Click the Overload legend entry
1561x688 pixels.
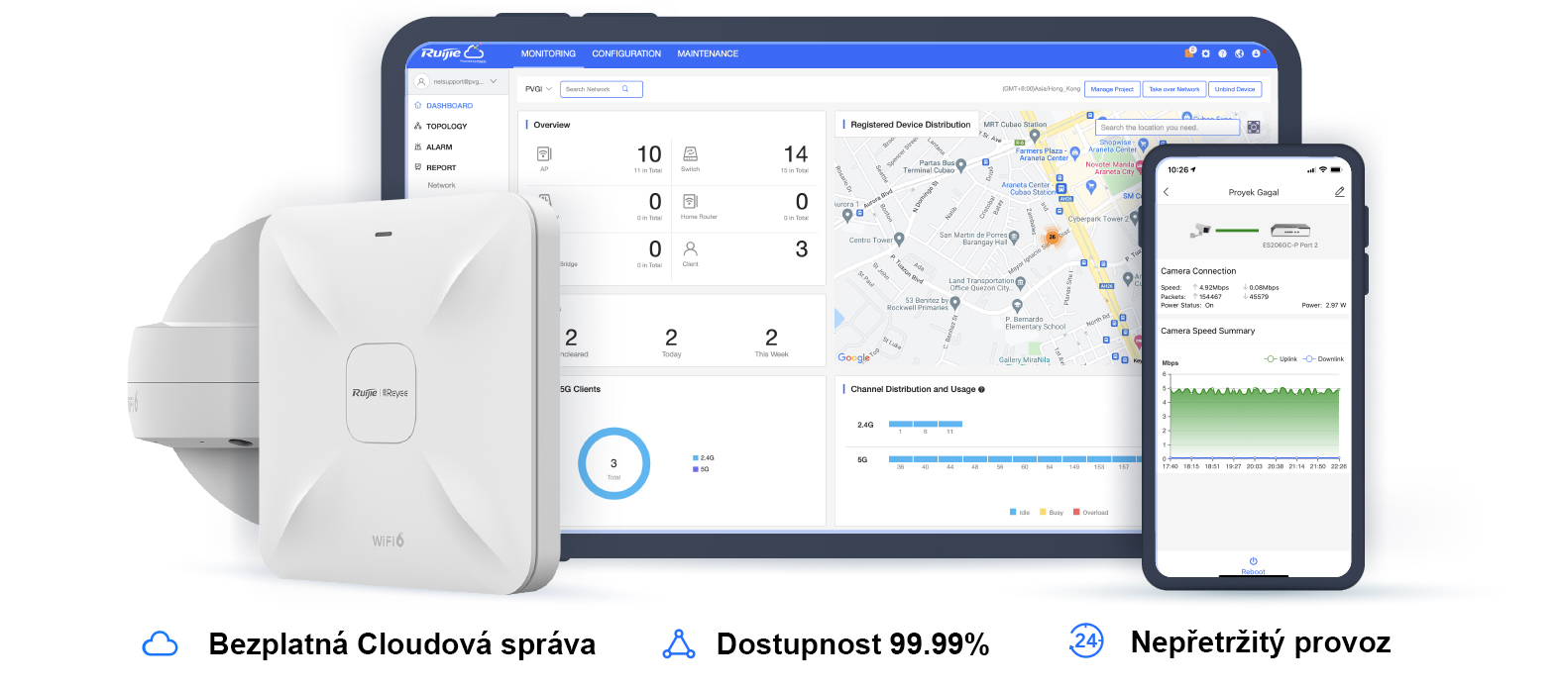click(x=1091, y=513)
